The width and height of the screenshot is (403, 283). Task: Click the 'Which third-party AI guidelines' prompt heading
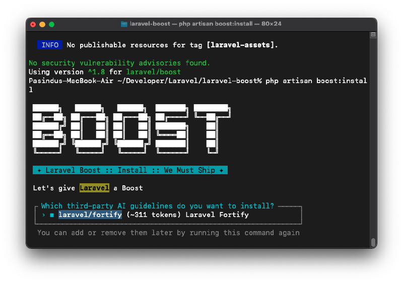pos(157,206)
